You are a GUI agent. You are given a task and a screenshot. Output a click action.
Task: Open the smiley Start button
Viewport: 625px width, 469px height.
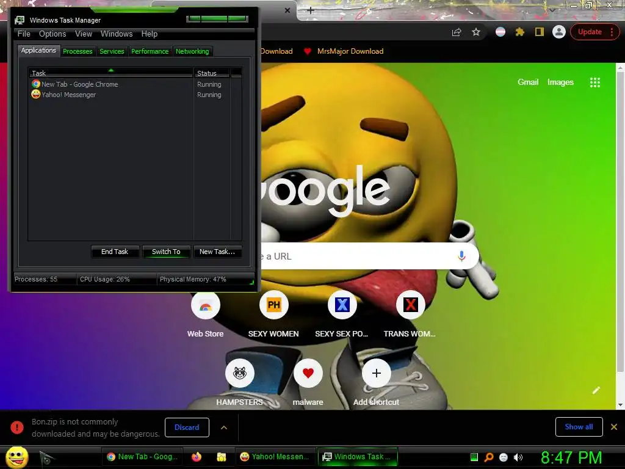tap(16, 457)
